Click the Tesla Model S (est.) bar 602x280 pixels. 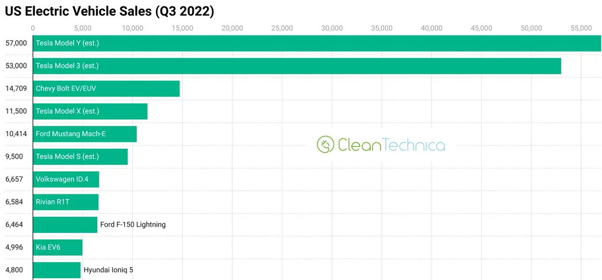coord(80,157)
